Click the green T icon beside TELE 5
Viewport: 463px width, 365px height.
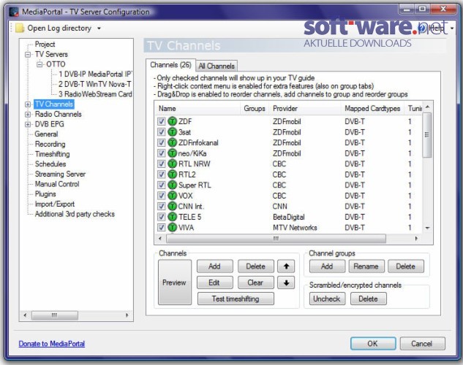point(172,217)
